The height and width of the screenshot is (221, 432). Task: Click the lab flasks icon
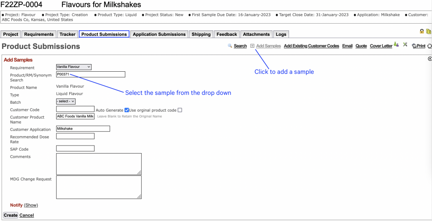(396, 44)
